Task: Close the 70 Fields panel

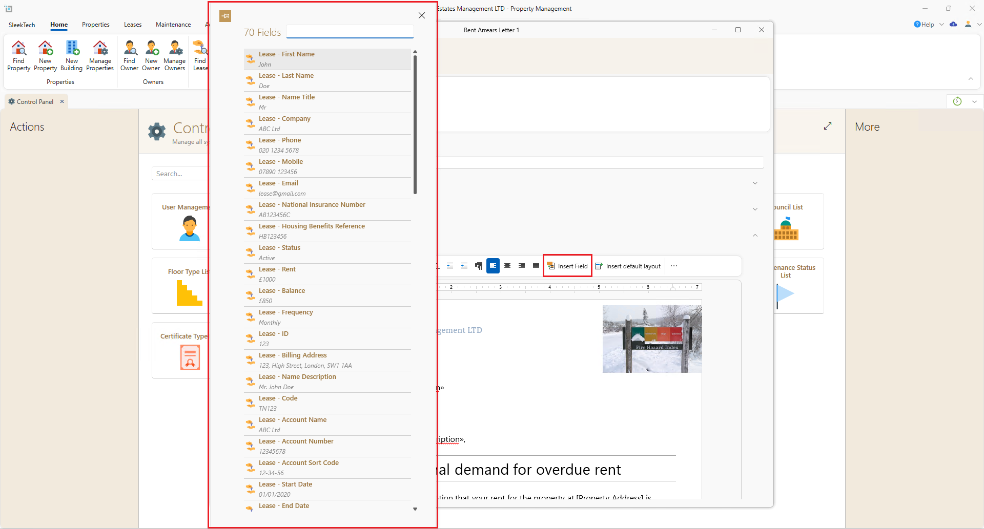Action: click(422, 15)
